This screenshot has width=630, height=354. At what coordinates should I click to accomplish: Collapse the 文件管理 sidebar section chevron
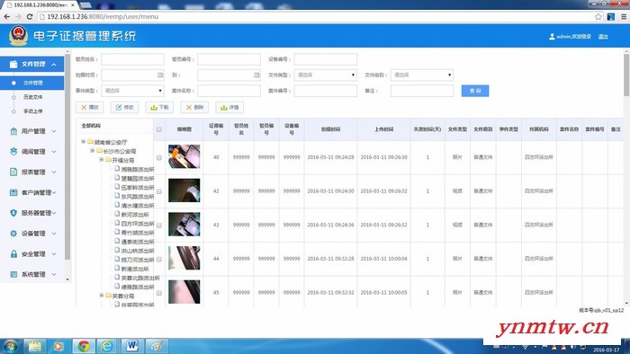pyautogui.click(x=54, y=65)
